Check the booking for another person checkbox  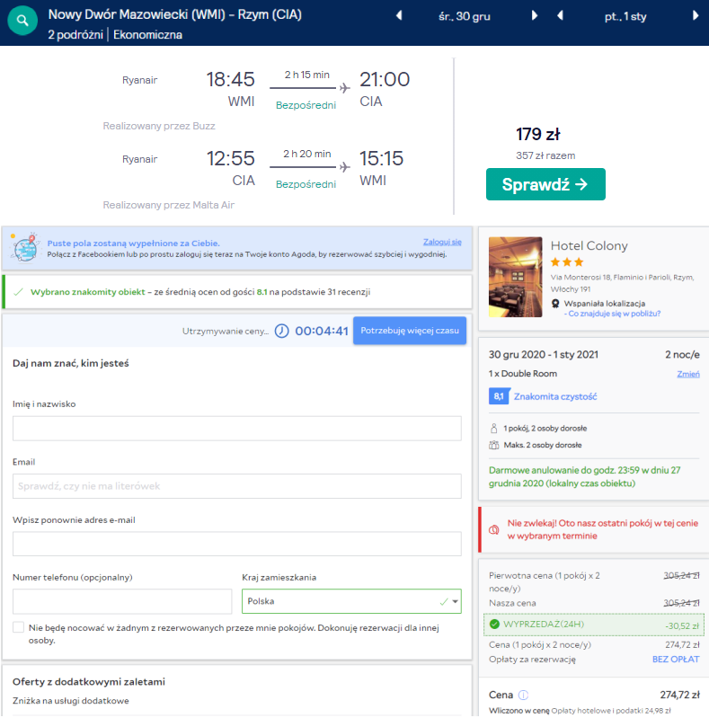[x=19, y=627]
